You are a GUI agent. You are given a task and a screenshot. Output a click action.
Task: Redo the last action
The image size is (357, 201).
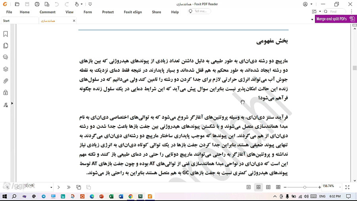(x=67, y=4)
